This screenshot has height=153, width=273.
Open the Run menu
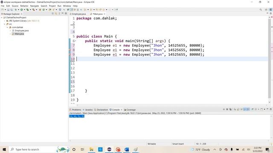(x=59, y=6)
